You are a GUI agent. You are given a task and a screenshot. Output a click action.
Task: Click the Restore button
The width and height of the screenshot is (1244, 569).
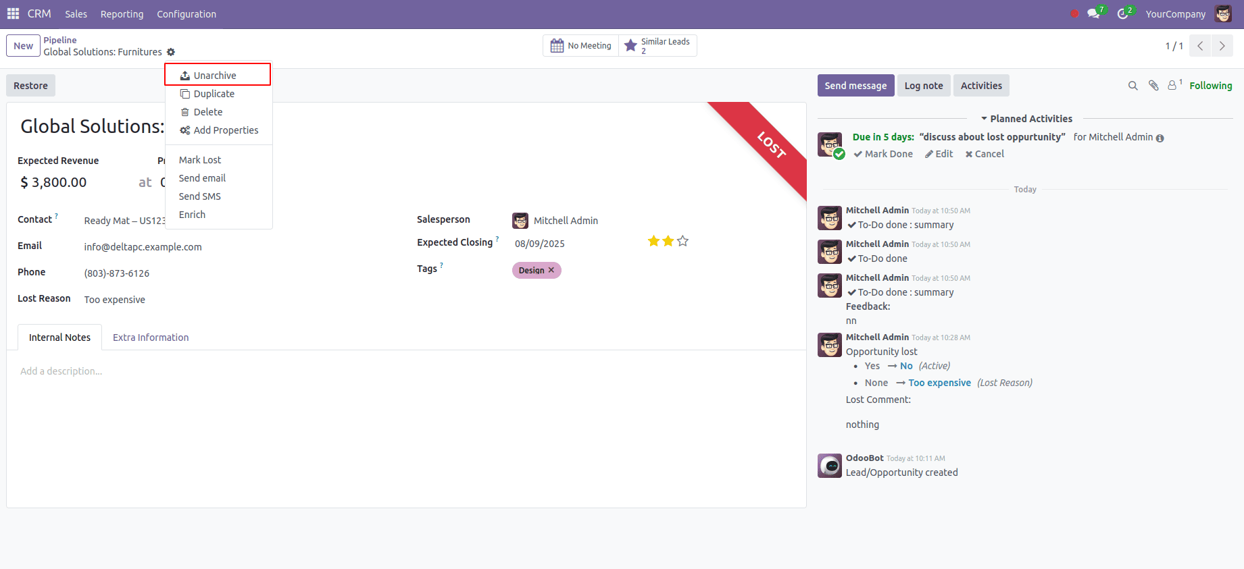30,86
